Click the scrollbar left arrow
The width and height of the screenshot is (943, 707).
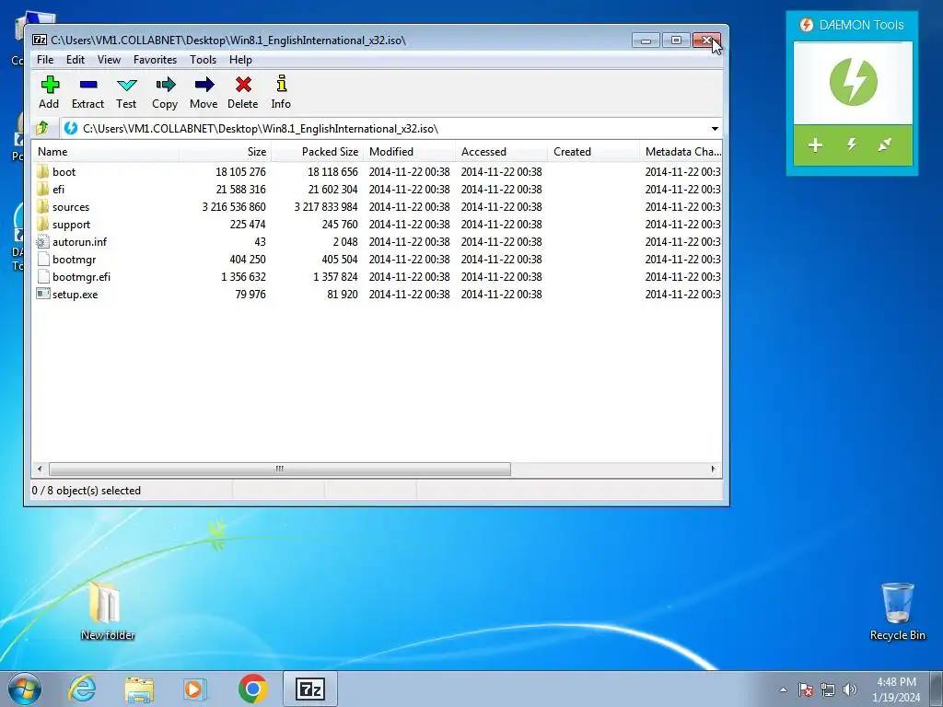coord(40,469)
